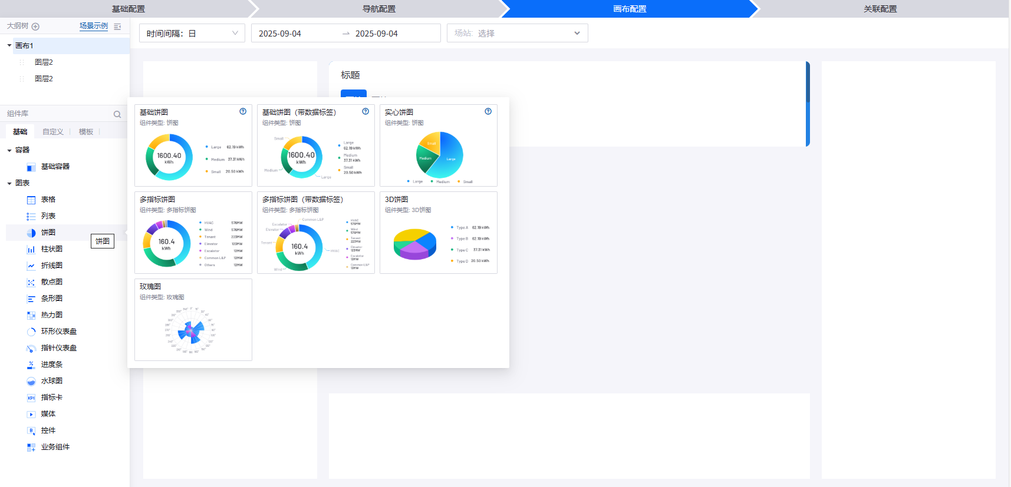Select the 指标卡 KPI component

coord(51,397)
